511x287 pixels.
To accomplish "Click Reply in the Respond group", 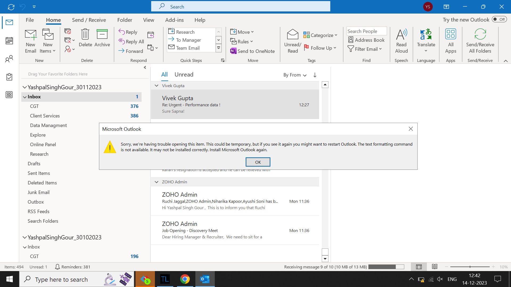I will [x=128, y=32].
